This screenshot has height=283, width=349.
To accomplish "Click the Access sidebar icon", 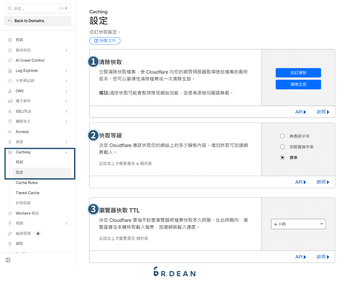I will tap(10, 132).
